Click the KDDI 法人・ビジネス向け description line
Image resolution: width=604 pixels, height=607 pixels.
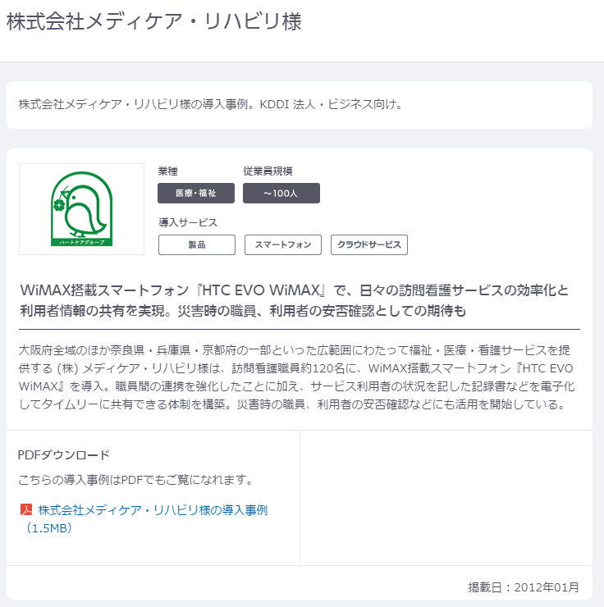point(212,104)
